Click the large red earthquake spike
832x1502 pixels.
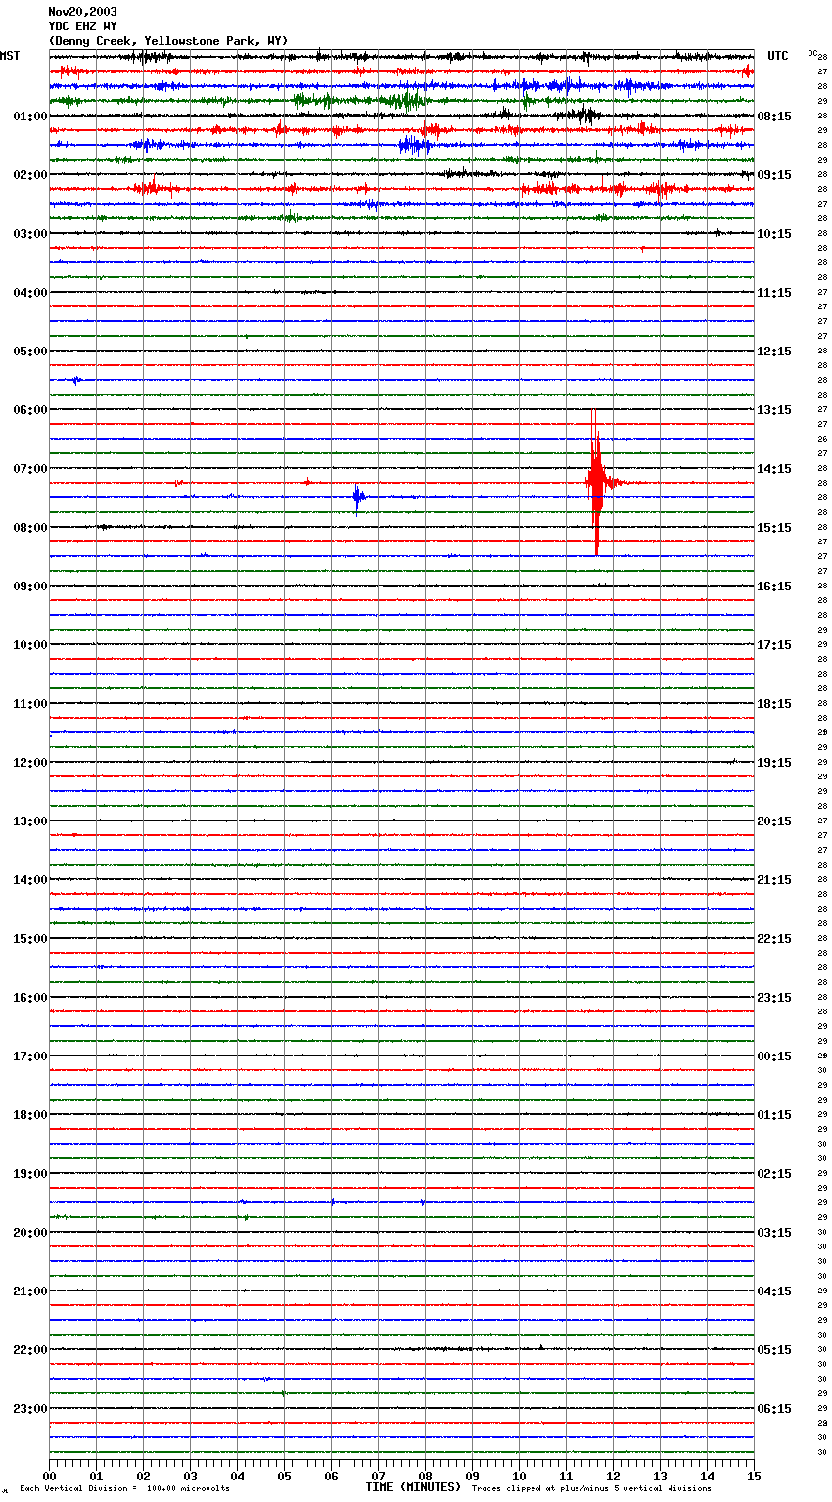pyautogui.click(x=595, y=482)
